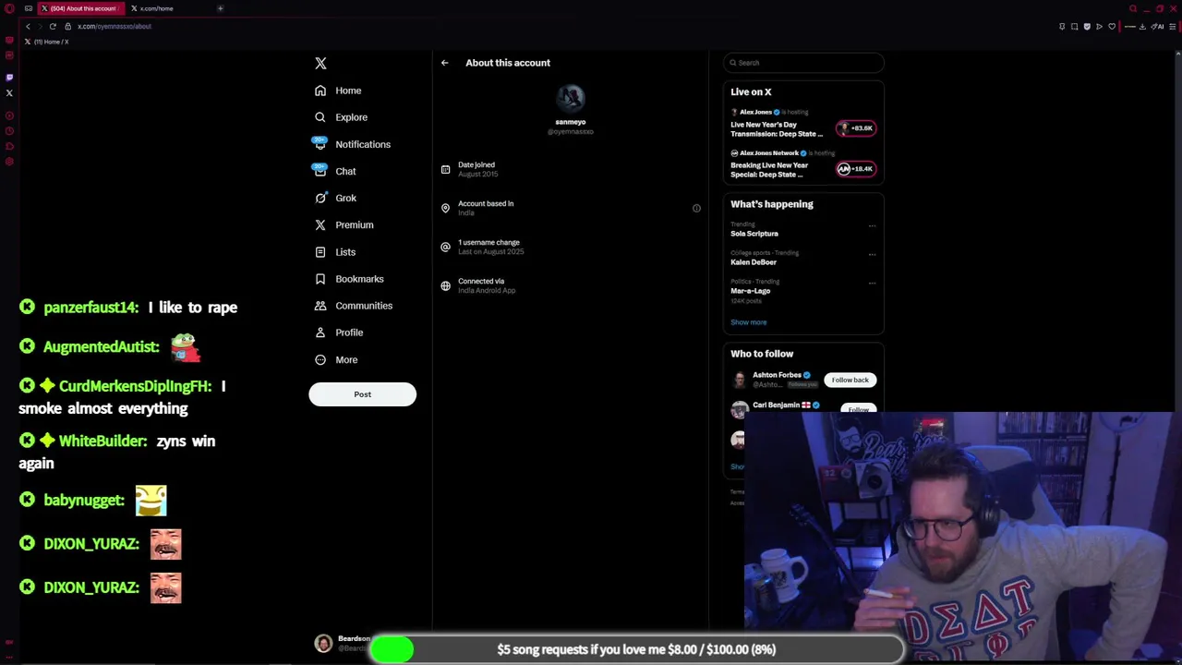Open more options for Sola Scriptura trend
The image size is (1182, 665).
tap(872, 225)
